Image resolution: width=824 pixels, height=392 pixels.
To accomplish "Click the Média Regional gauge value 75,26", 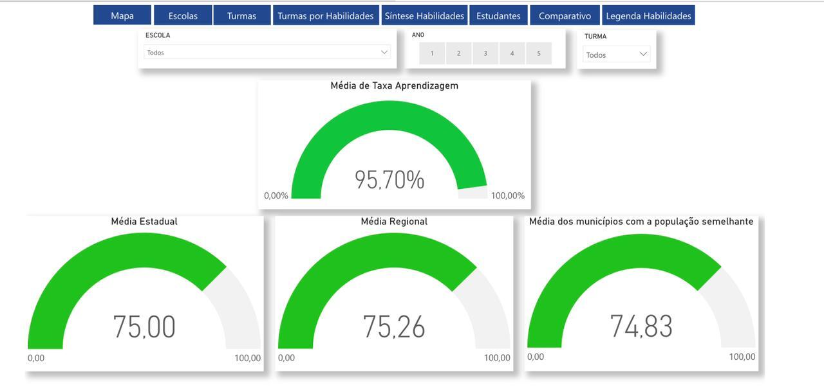I will click(394, 326).
